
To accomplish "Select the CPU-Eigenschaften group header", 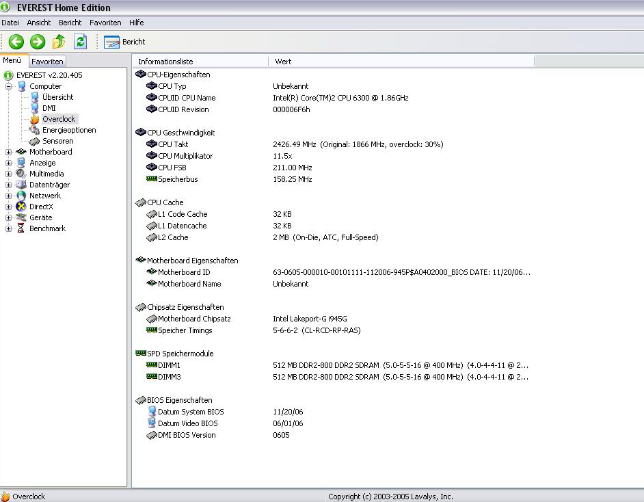I will click(178, 75).
